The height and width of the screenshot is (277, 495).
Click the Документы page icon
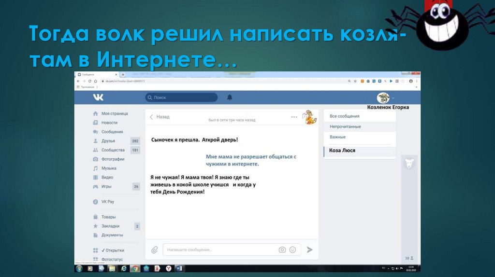click(95, 235)
